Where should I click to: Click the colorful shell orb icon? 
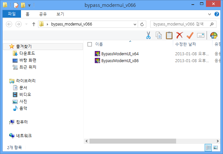214,35
